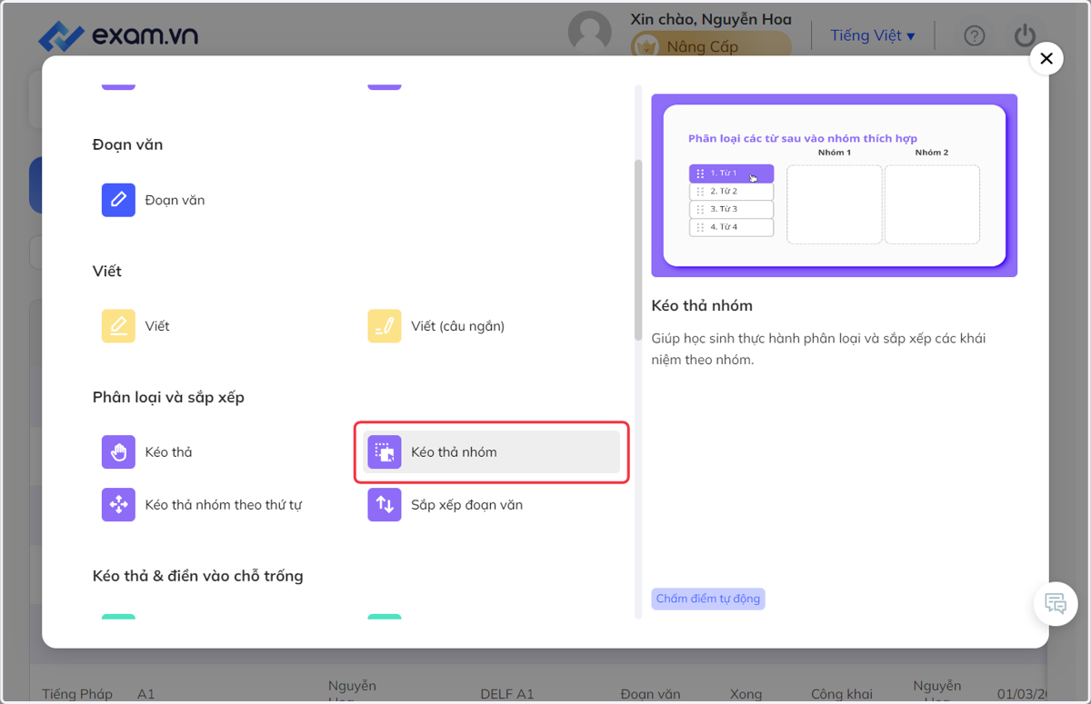Select the Viết (câu ngắn) label

point(457,326)
